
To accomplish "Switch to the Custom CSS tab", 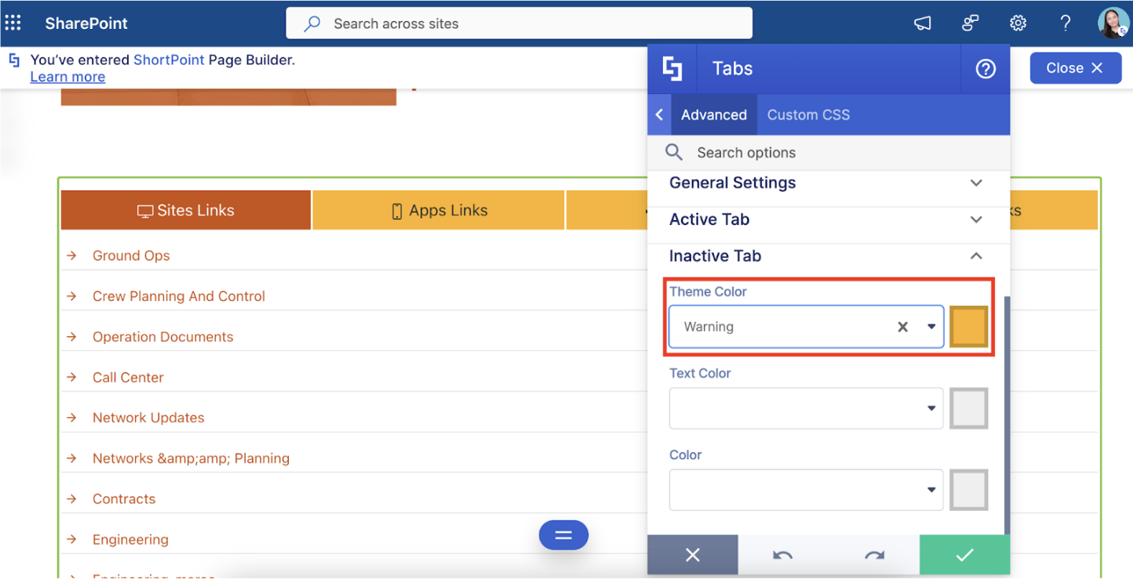I will pos(808,114).
